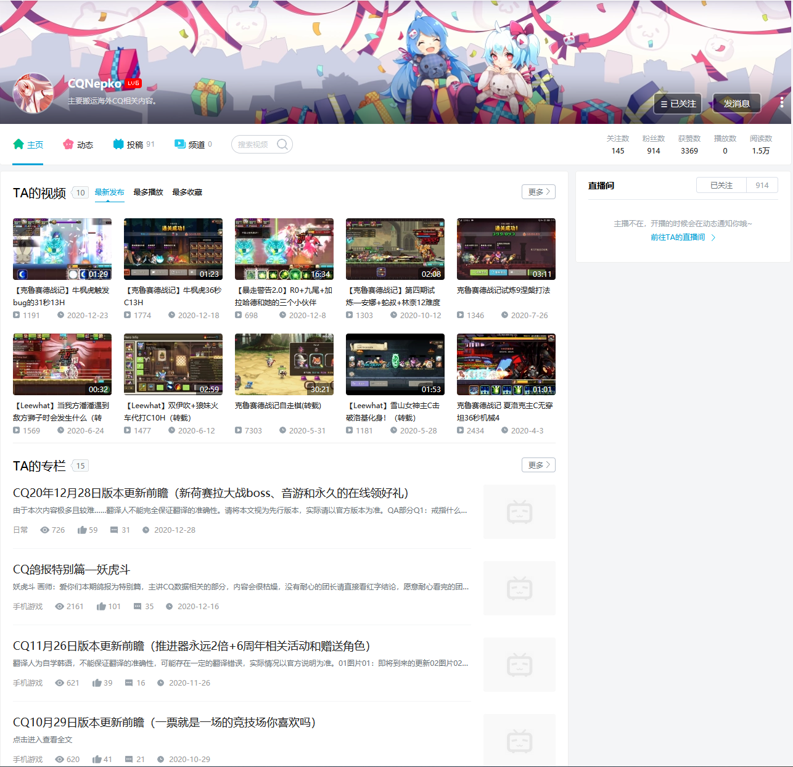Click the home icon beside 主页

(18, 144)
